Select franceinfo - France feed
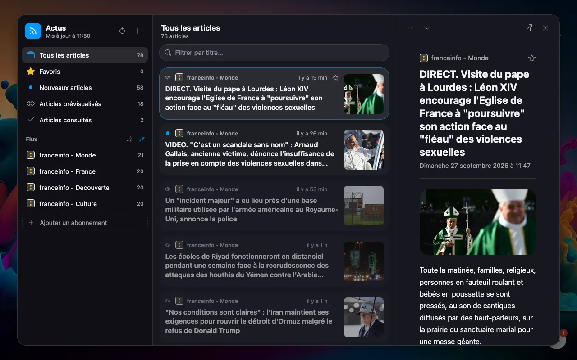This screenshot has height=360, width=577. click(x=85, y=171)
